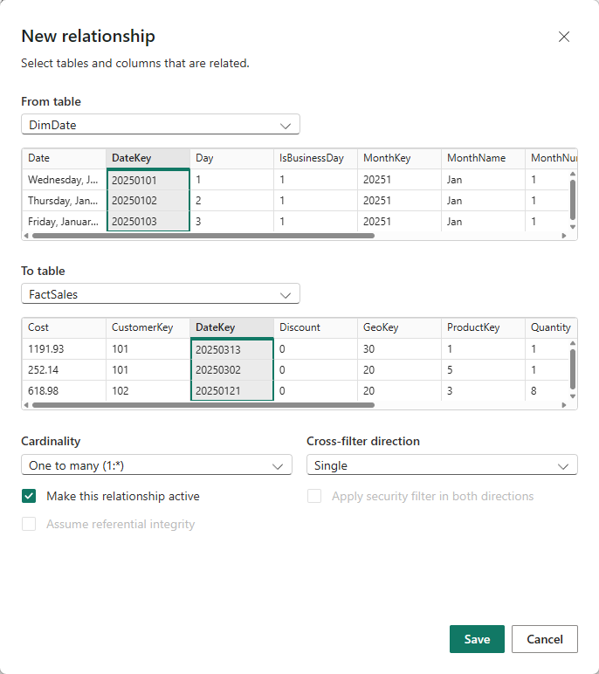Click the FactSales horizontal scrollbar
The image size is (599, 674).
point(201,405)
